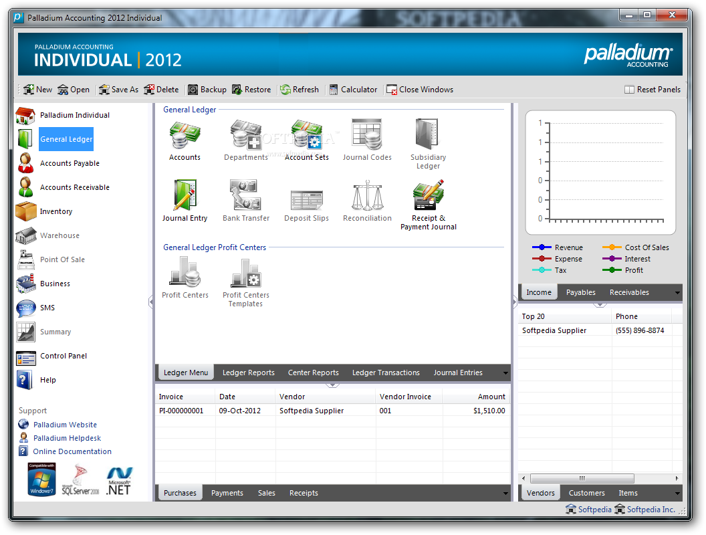Open Help in the sidebar
Image resolution: width=706 pixels, height=535 pixels.
(x=47, y=380)
